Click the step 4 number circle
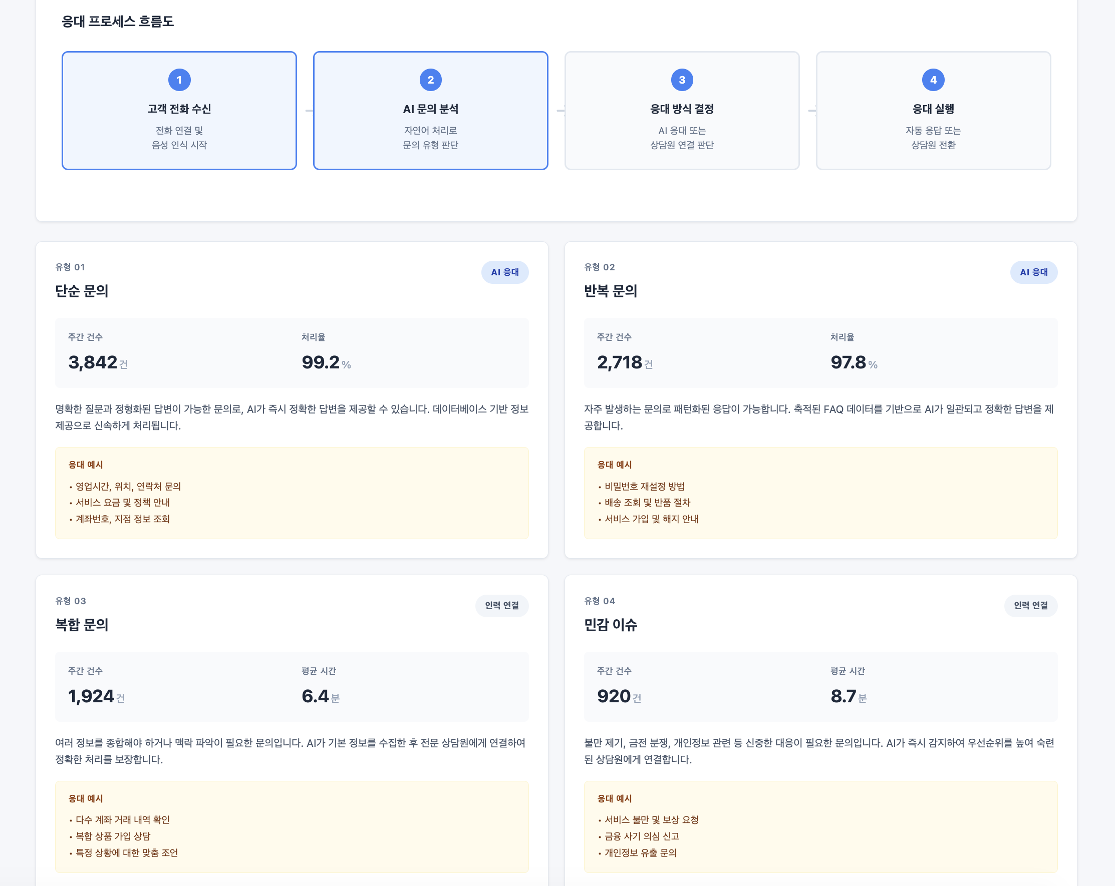 [933, 80]
